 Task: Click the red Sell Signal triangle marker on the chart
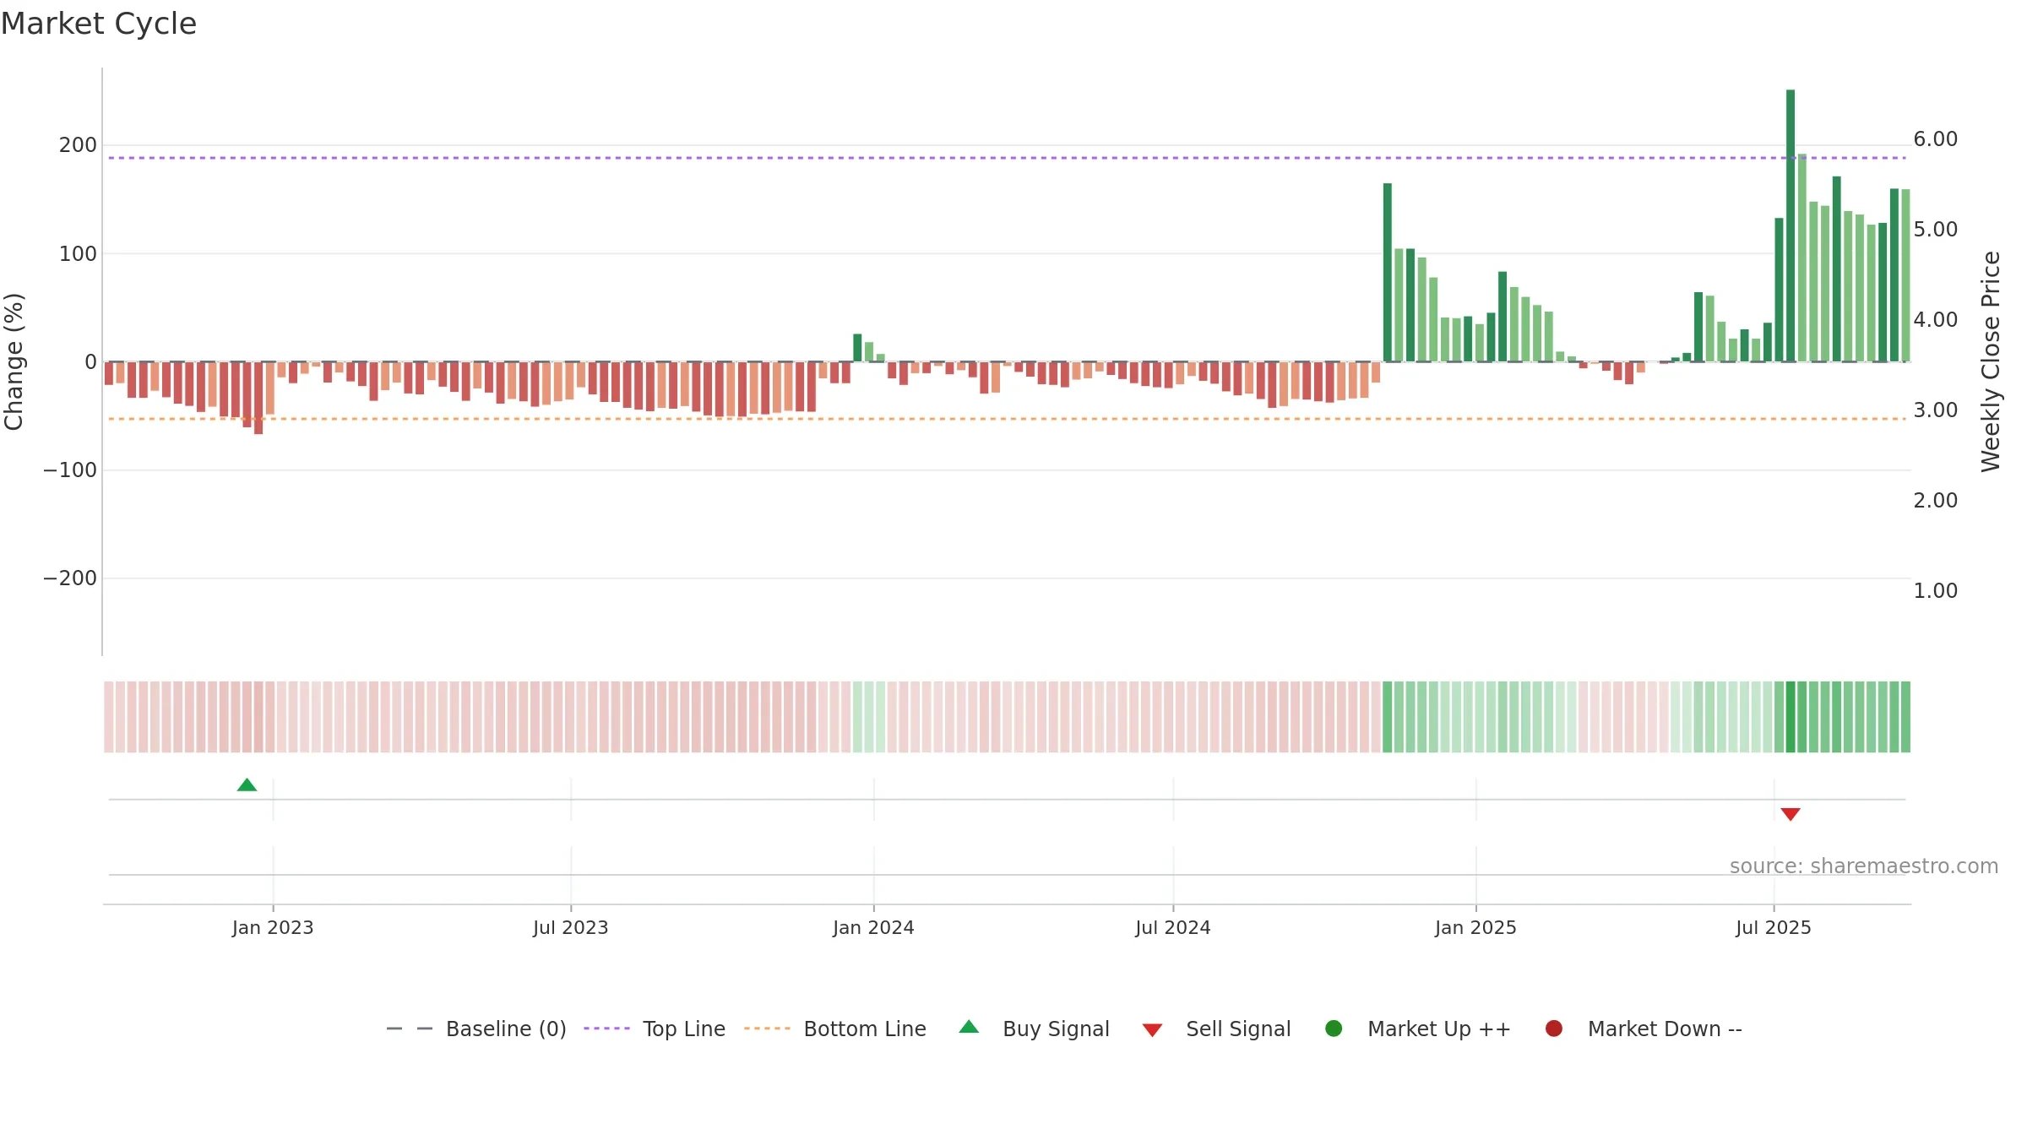click(x=1791, y=814)
